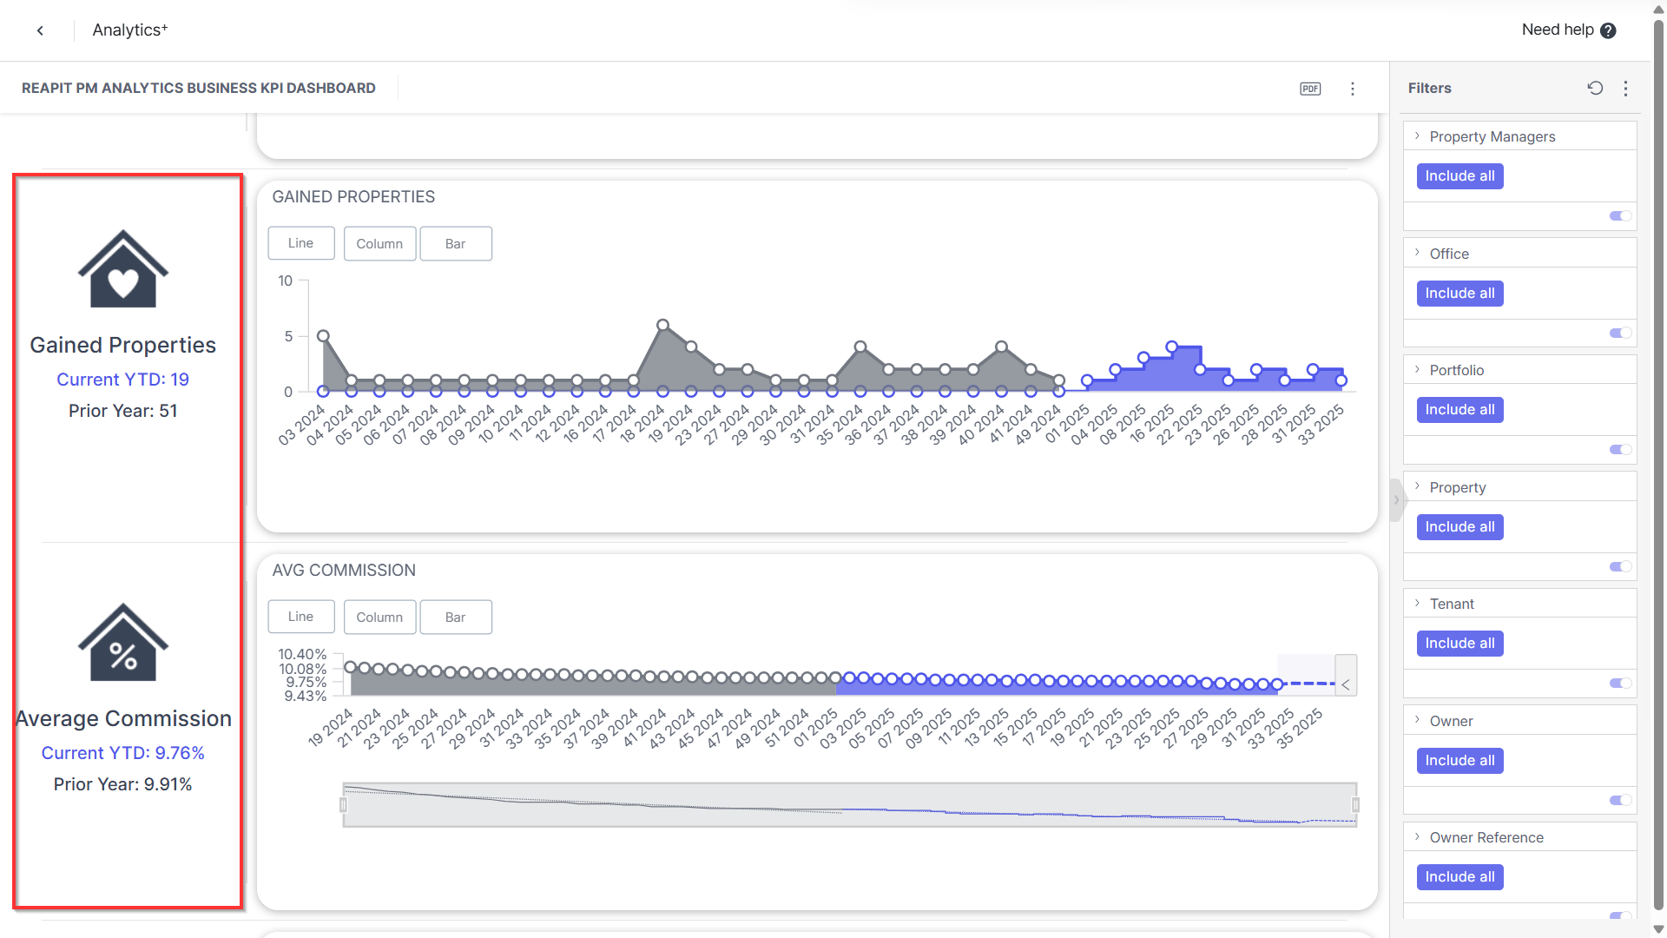This screenshot has height=938, width=1667.
Task: Open the Need help question icon
Action: tap(1608, 30)
